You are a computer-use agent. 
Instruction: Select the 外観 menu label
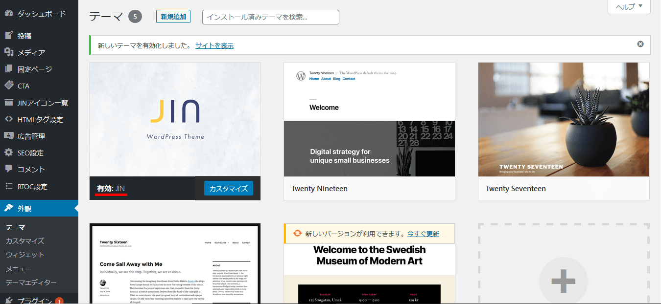24,208
